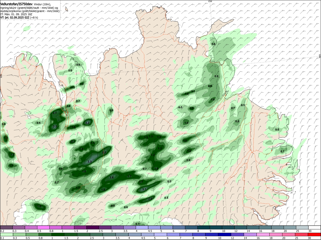Select the 16 swatch in the upper snow legend

click(x=265, y=227)
